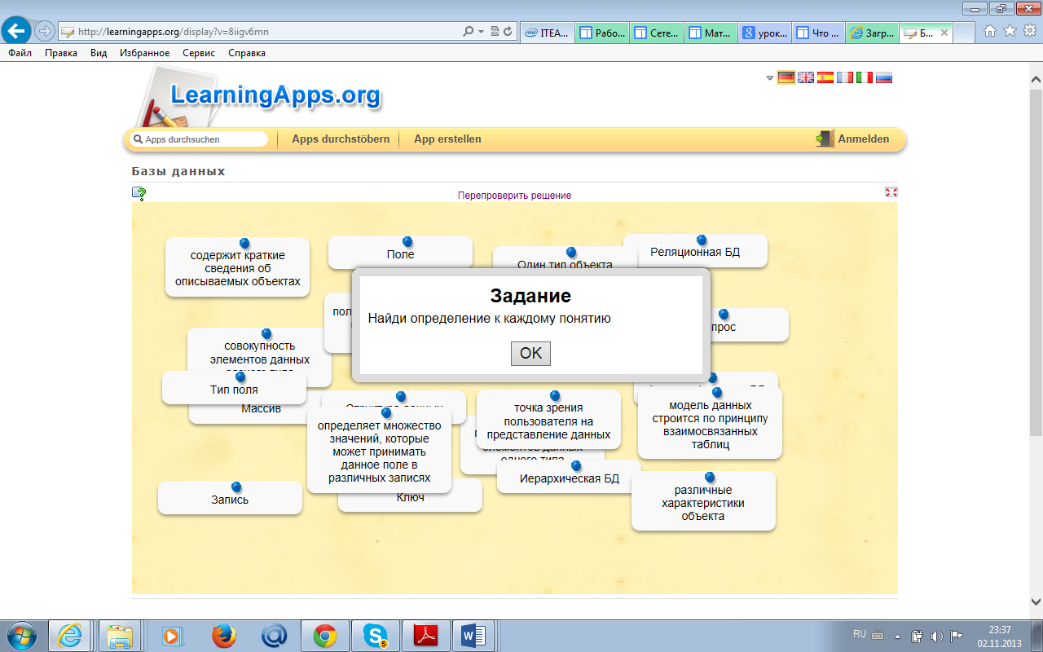Click the address bar search magnifier icon
This screenshot has width=1043, height=652.
point(469,32)
